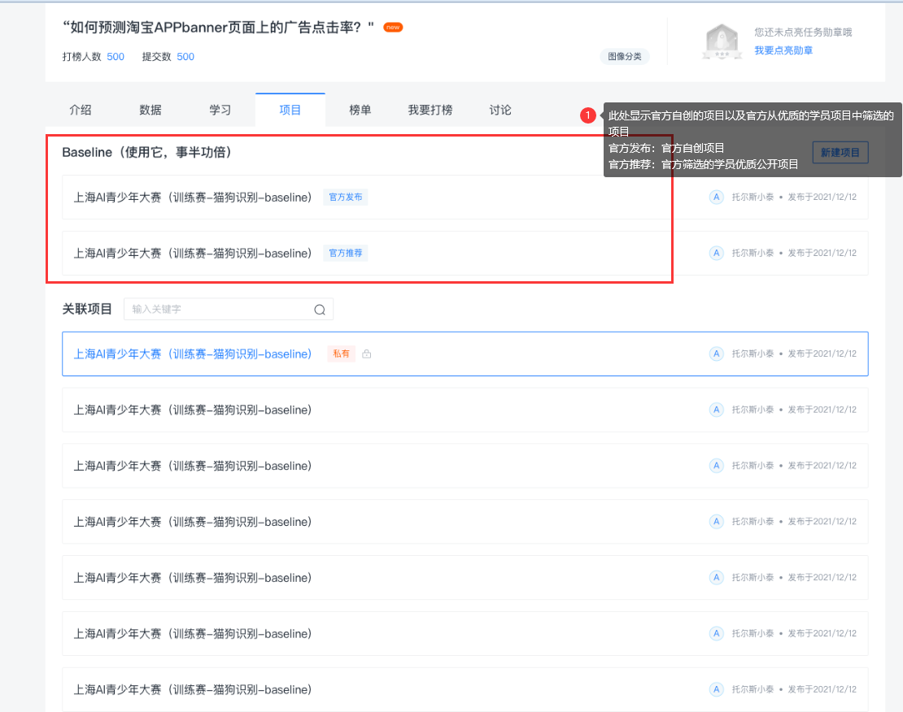Click the orange new badge beside the title
This screenshot has height=712, width=903.
tap(394, 27)
